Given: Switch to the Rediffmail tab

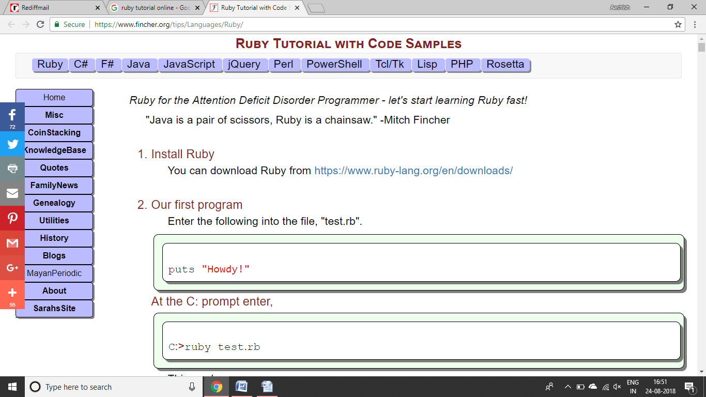Looking at the screenshot, I should 55,8.
